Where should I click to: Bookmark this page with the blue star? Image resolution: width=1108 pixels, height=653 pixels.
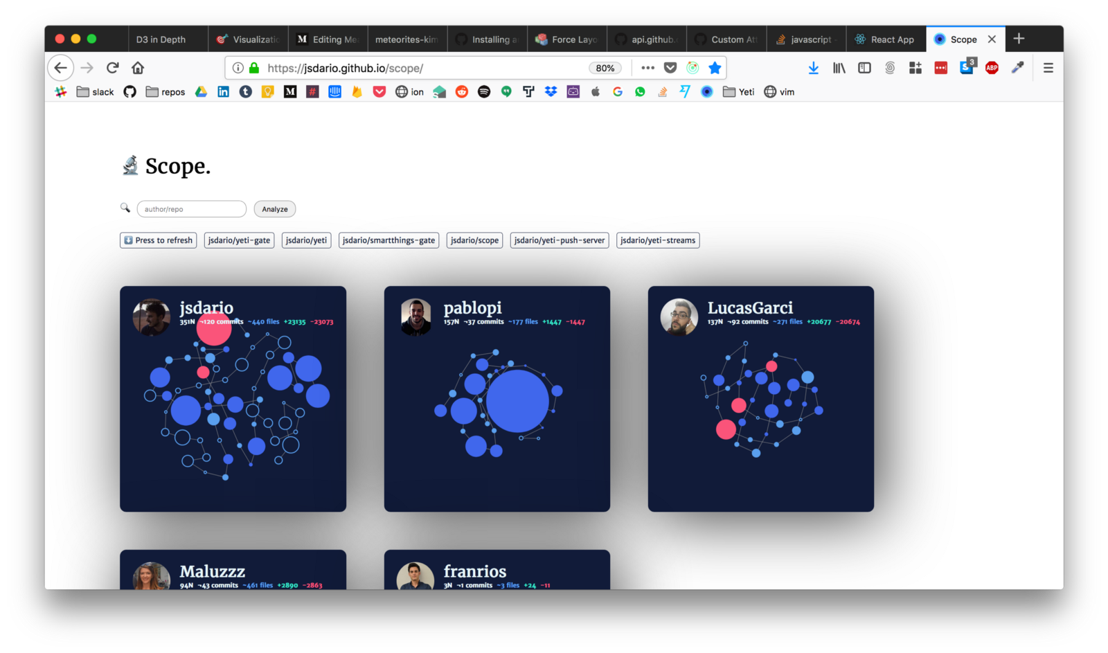[x=715, y=68]
